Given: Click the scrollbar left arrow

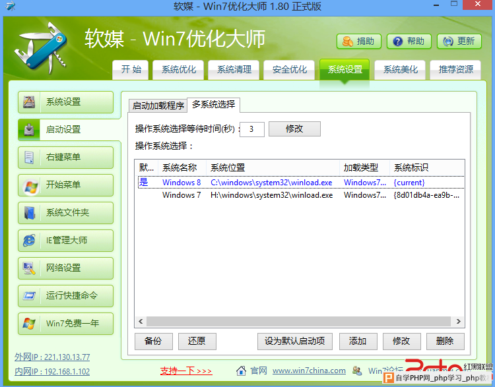Looking at the screenshot, I should (x=141, y=321).
